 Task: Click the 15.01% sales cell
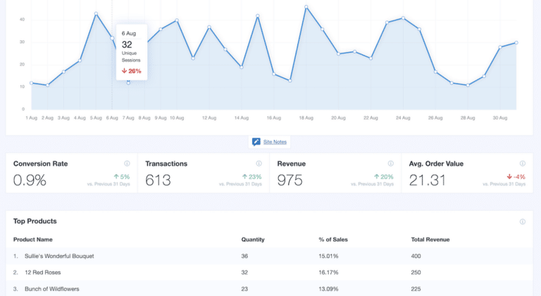(328, 256)
